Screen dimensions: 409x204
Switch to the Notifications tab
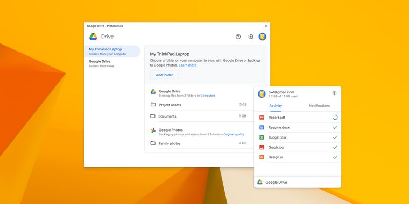(x=319, y=106)
